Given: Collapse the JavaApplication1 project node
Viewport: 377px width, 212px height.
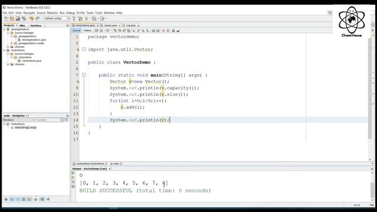Looking at the screenshot, I should (4, 29).
